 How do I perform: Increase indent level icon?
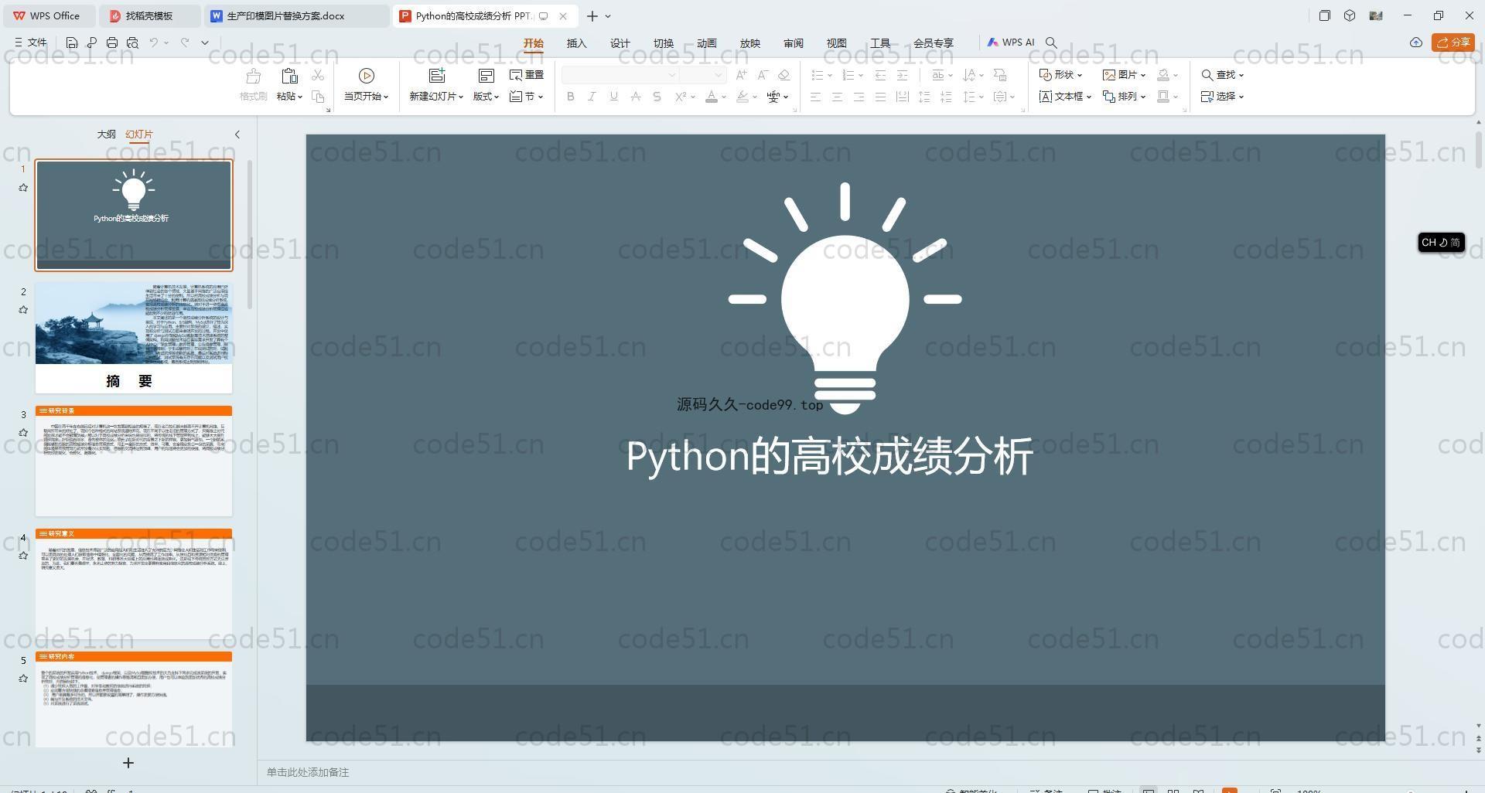902,75
